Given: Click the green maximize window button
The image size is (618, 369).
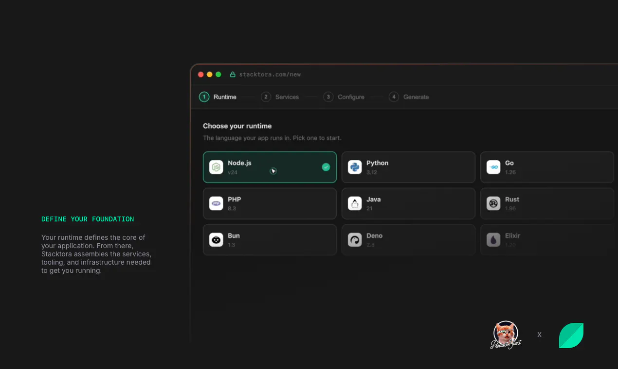Looking at the screenshot, I should click(x=218, y=74).
